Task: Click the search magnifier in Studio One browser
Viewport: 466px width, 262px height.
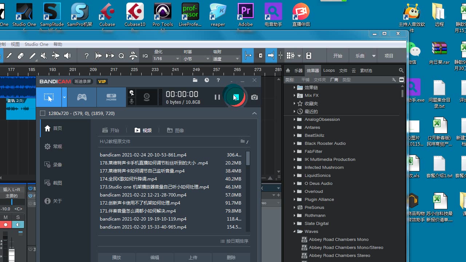Action: coord(401,71)
